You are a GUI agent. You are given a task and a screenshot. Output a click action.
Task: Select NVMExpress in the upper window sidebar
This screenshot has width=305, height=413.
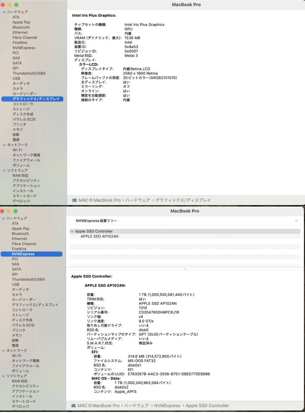[x=24, y=48]
